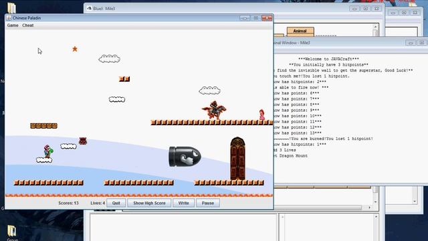This screenshot has width=428, height=241.
Task: Click the small cloud below the brick blocks
Action: point(117,100)
